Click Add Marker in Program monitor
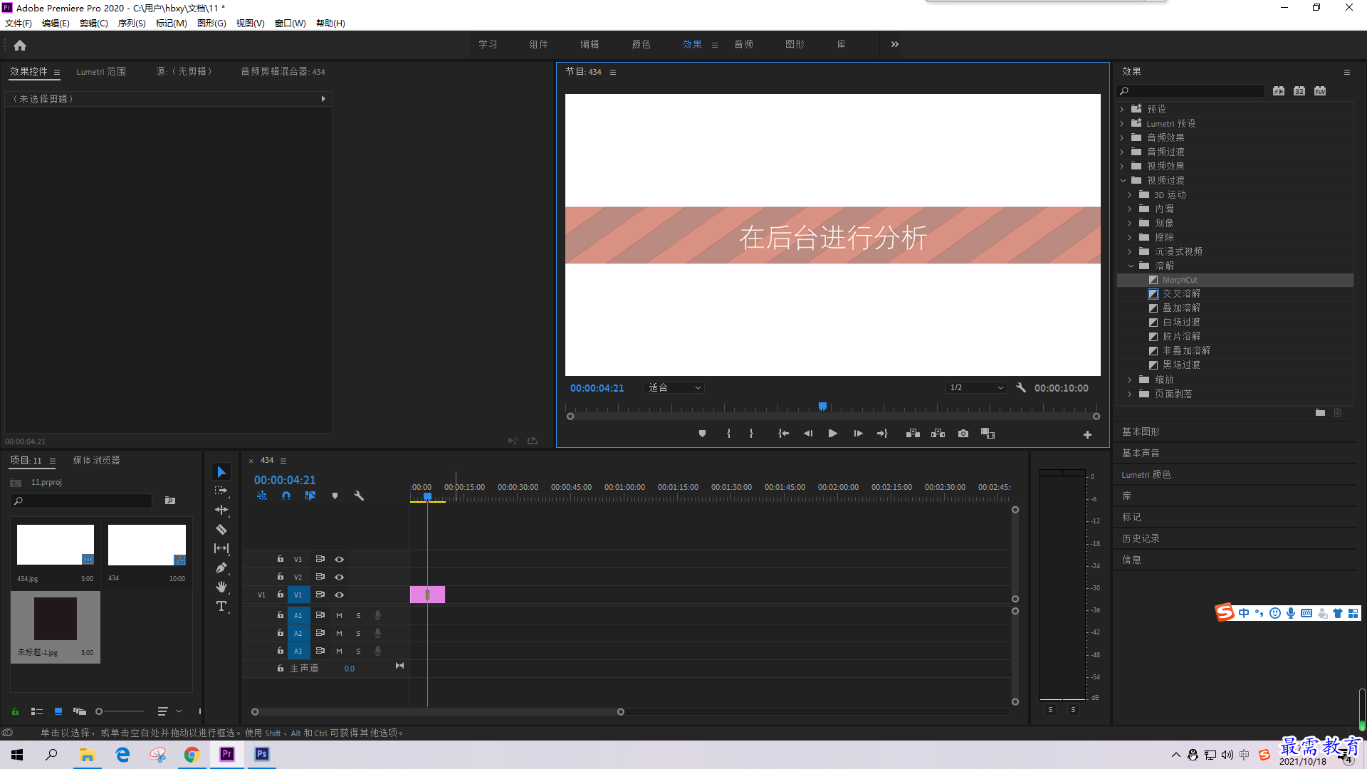Screen dimensions: 1367x769 coord(702,434)
